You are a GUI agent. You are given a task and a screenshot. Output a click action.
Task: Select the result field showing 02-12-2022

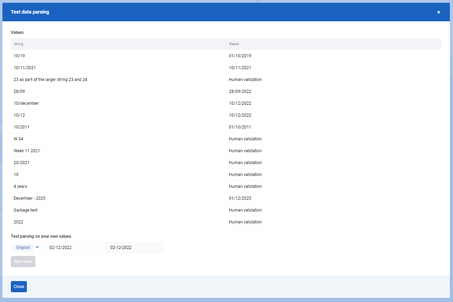134,248
